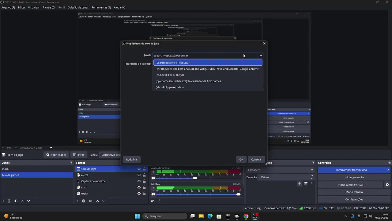Open Áudio do desktop three-dot options
392x221 pixels.
[x=153, y=173]
